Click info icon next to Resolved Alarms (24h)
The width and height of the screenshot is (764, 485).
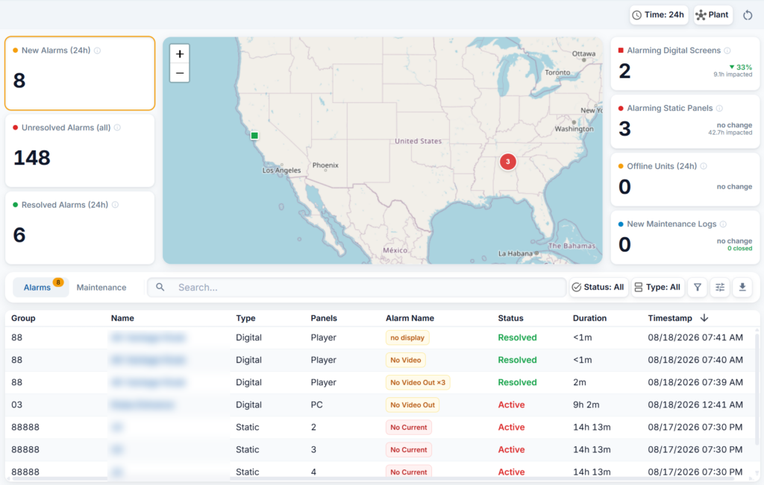[x=116, y=206]
